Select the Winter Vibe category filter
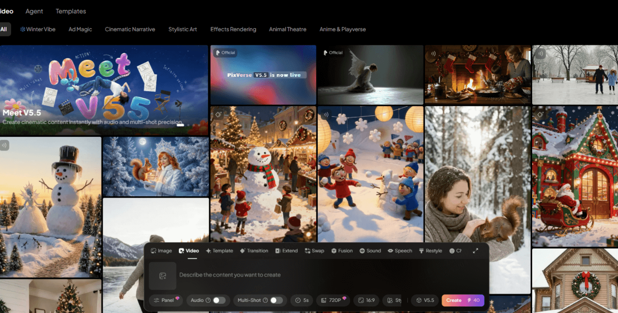The height and width of the screenshot is (313, 618). tap(38, 29)
